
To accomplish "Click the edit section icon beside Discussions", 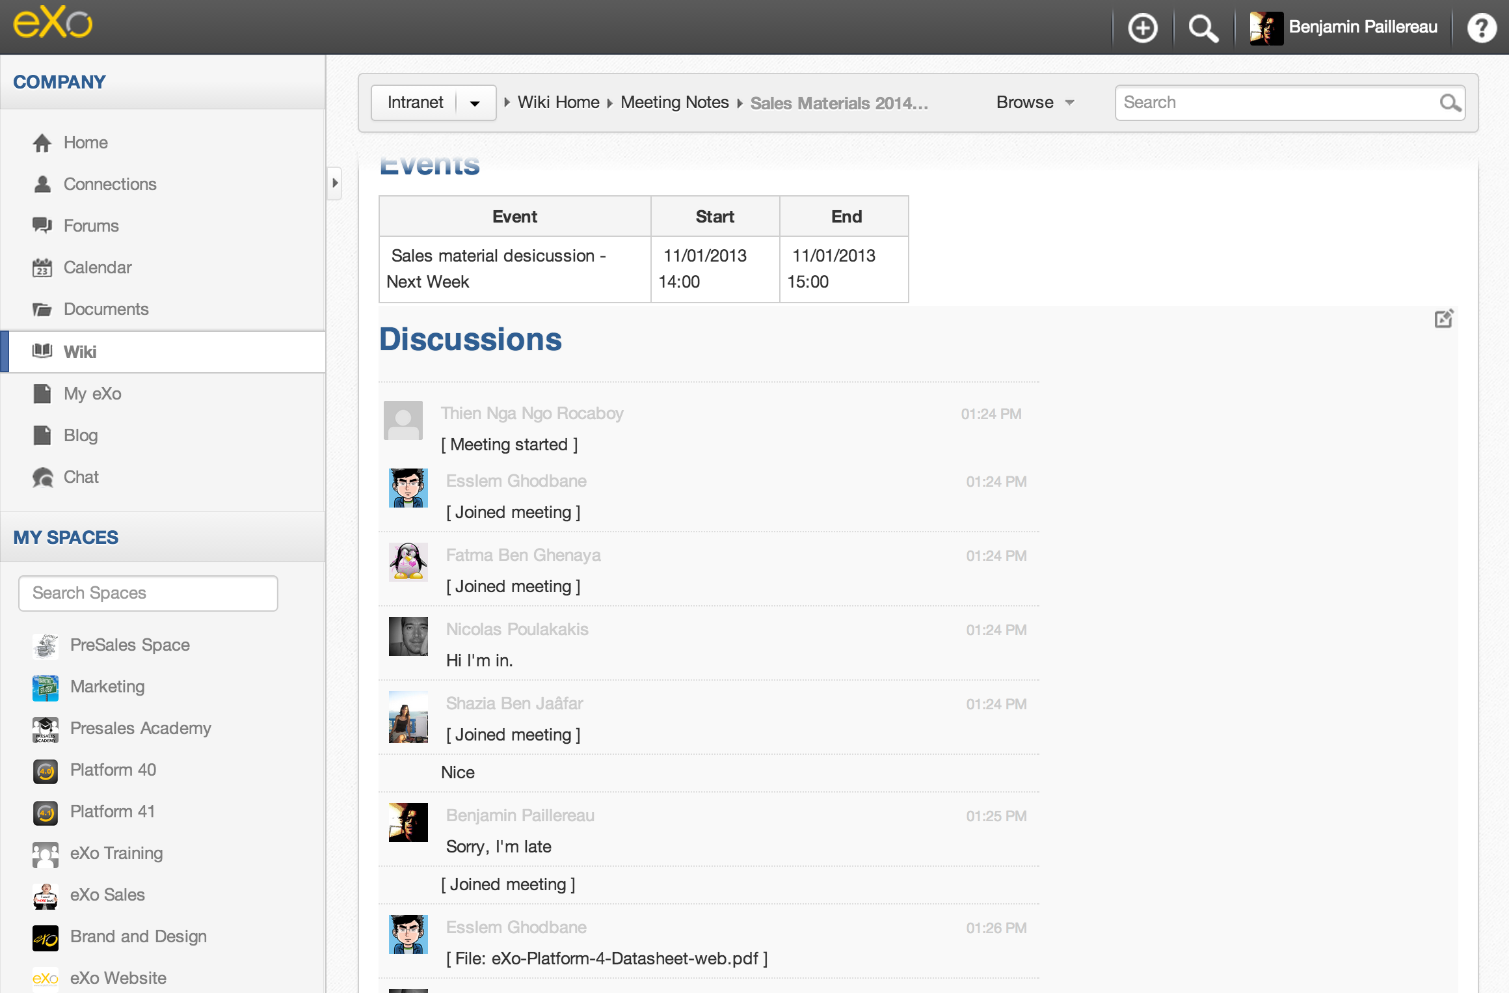I will click(1444, 319).
